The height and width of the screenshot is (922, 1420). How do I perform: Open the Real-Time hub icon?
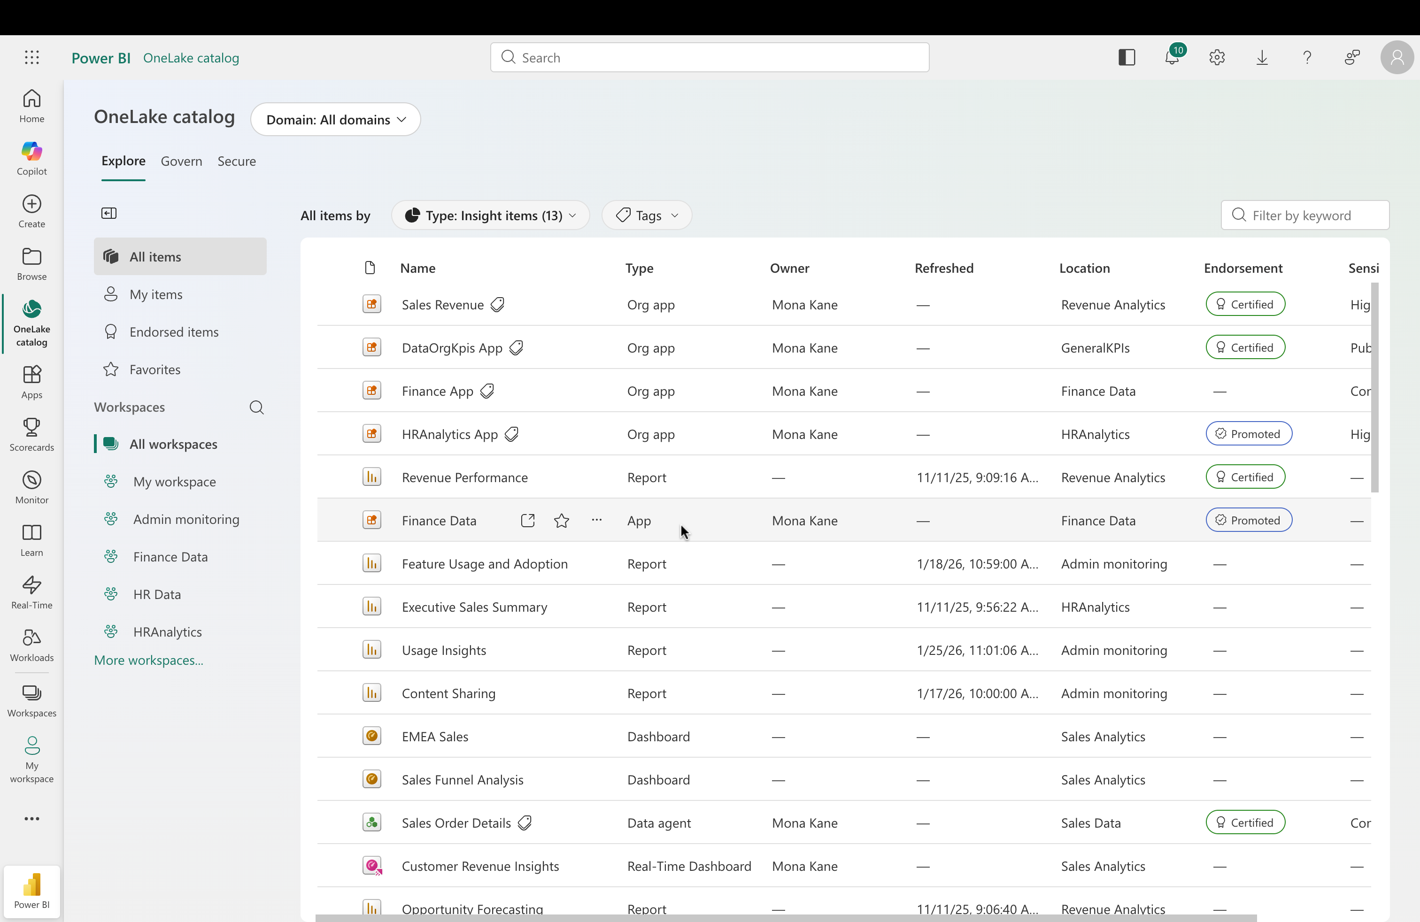31,591
